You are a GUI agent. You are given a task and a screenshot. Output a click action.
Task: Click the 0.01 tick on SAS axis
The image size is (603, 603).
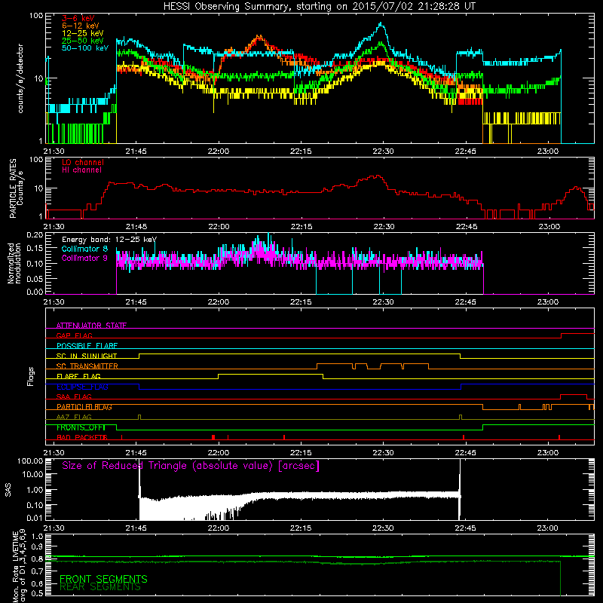pos(35,518)
